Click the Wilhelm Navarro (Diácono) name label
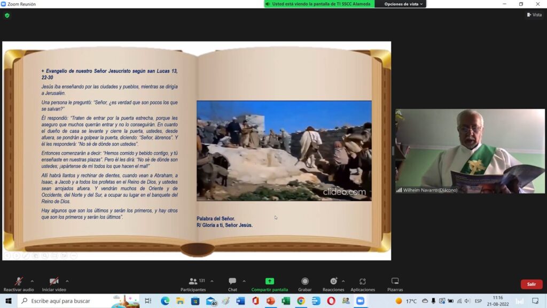This screenshot has height=308, width=547. [430, 190]
